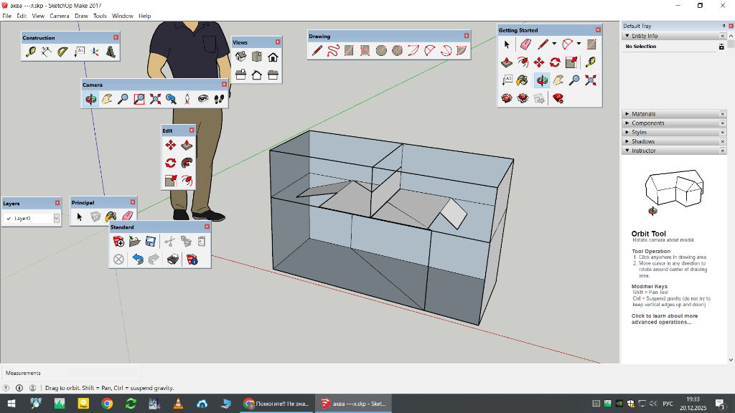The image size is (735, 413).
Task: Toggle Layer0 visibility check mark
Action: tap(9, 218)
